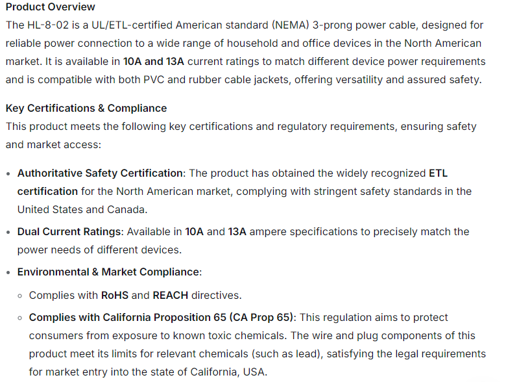Click the Key Certifications & Compliance heading
Screen dimensions: 506x382
point(86,108)
